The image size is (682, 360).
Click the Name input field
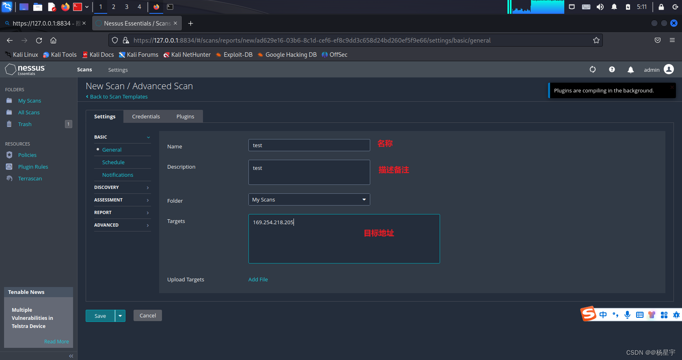pos(309,145)
